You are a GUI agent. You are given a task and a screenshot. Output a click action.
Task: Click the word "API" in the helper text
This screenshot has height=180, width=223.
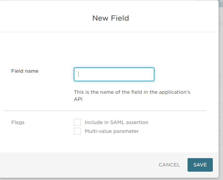click(x=78, y=99)
